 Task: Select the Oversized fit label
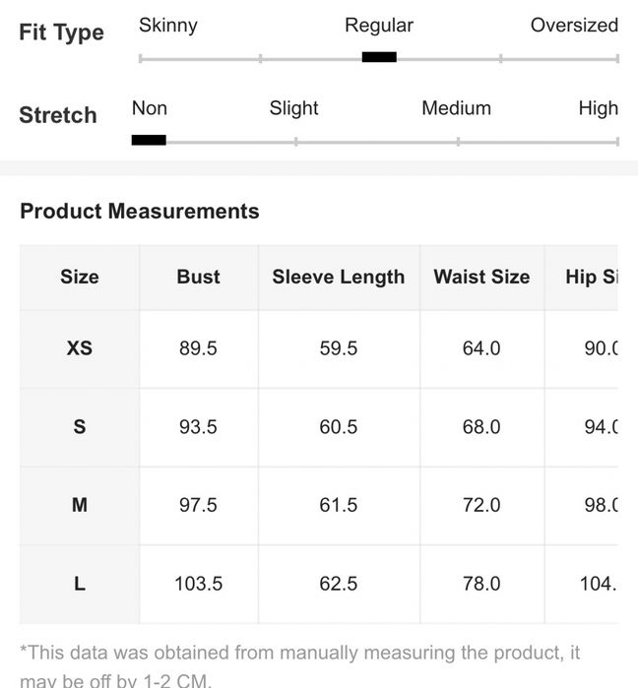click(x=574, y=26)
